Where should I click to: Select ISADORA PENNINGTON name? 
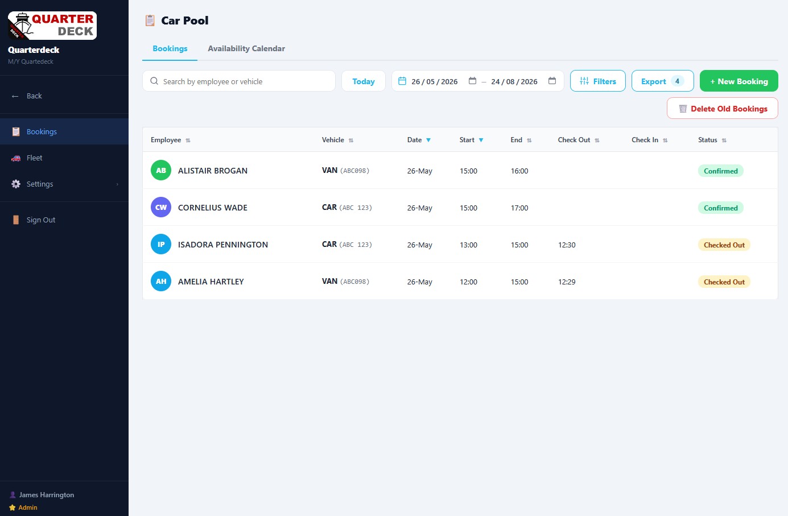[x=223, y=245]
